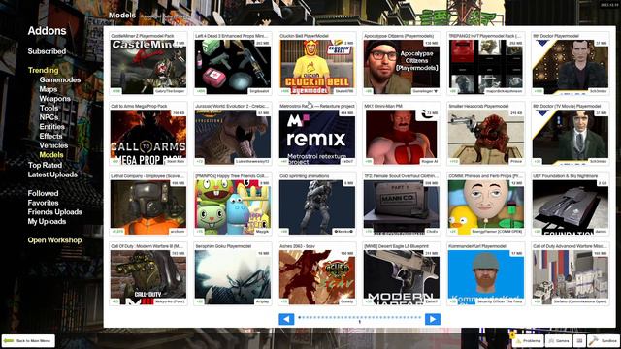The width and height of the screenshot is (621, 349).
Task: Open Left 4 Dead 2 Enhanced Props thumbnail
Action: (233, 67)
